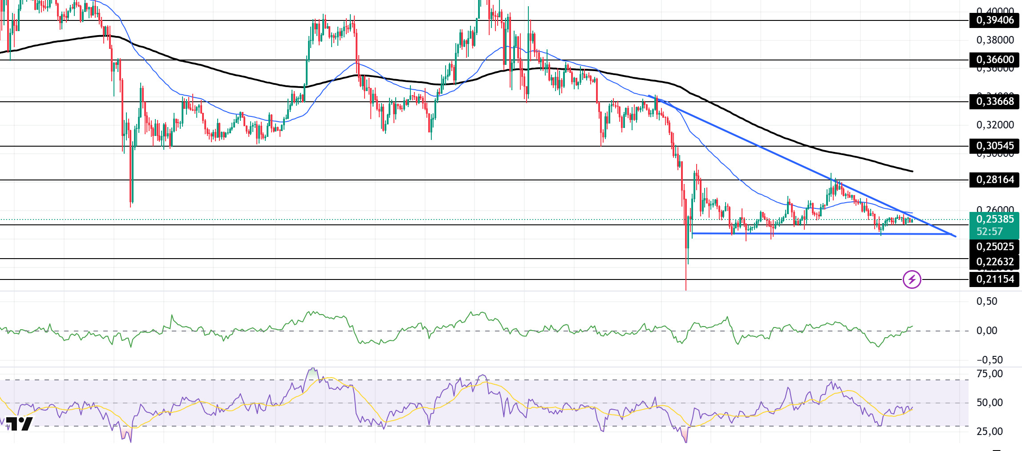Select the 0,25025 price level label
Viewport: 1022px width, 451px height.
(994, 247)
